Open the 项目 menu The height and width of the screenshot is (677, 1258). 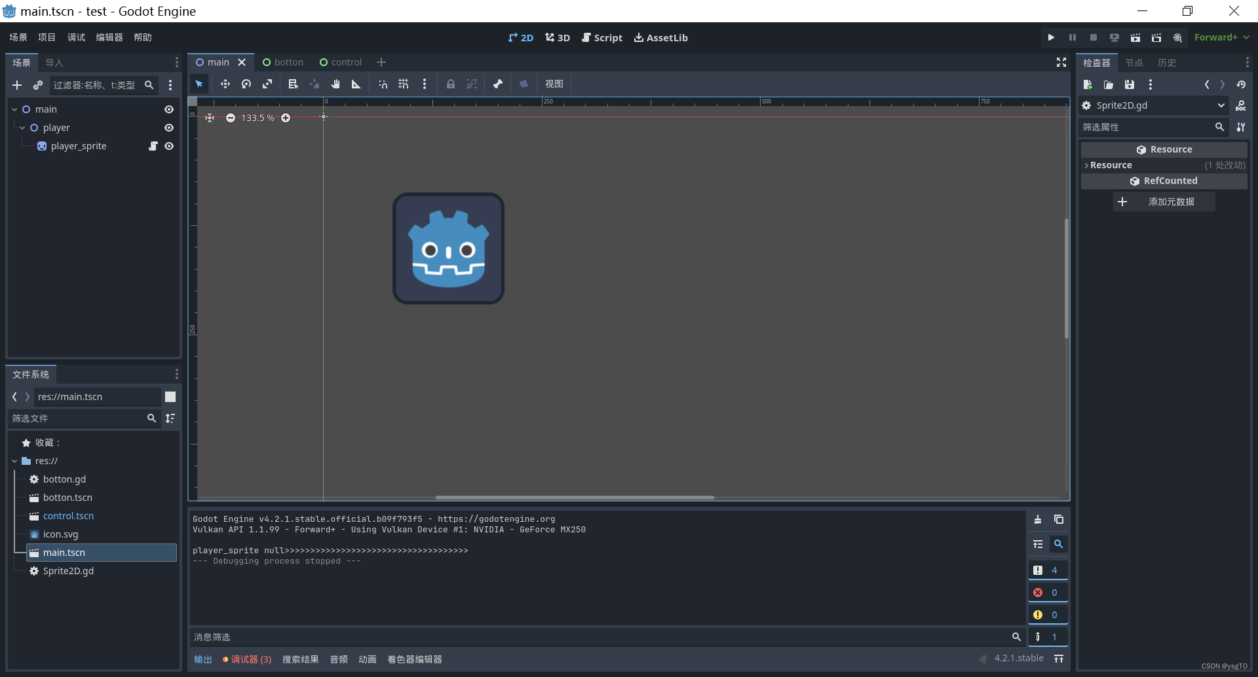click(47, 37)
